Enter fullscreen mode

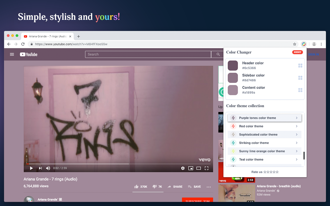(x=207, y=168)
